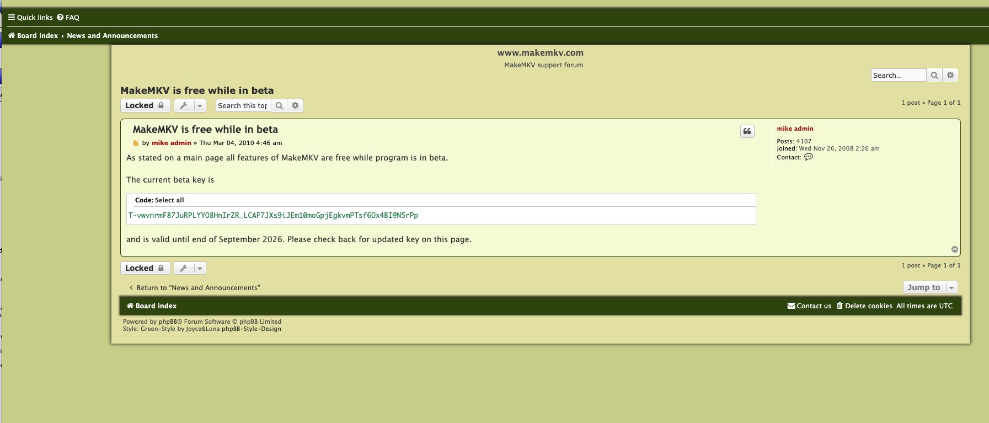Viewport: 989px width, 423px height.
Task: Click the www.makemkv.com site title
Action: pyautogui.click(x=541, y=53)
